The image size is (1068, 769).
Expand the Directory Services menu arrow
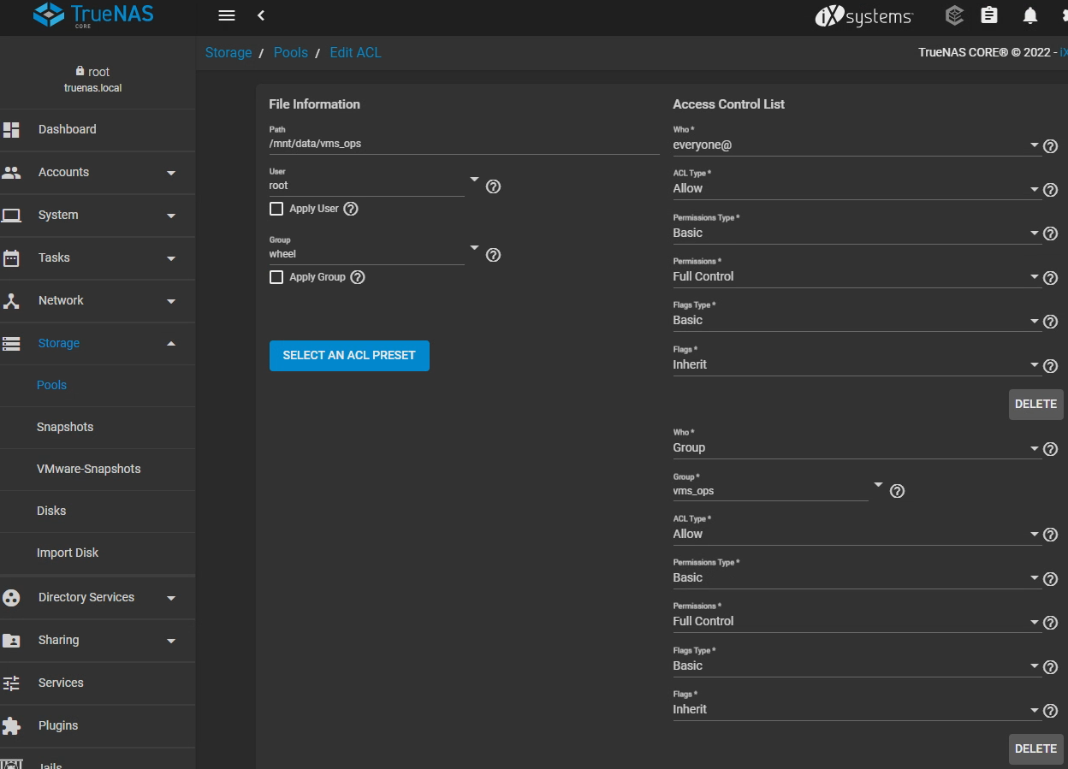[x=171, y=598]
